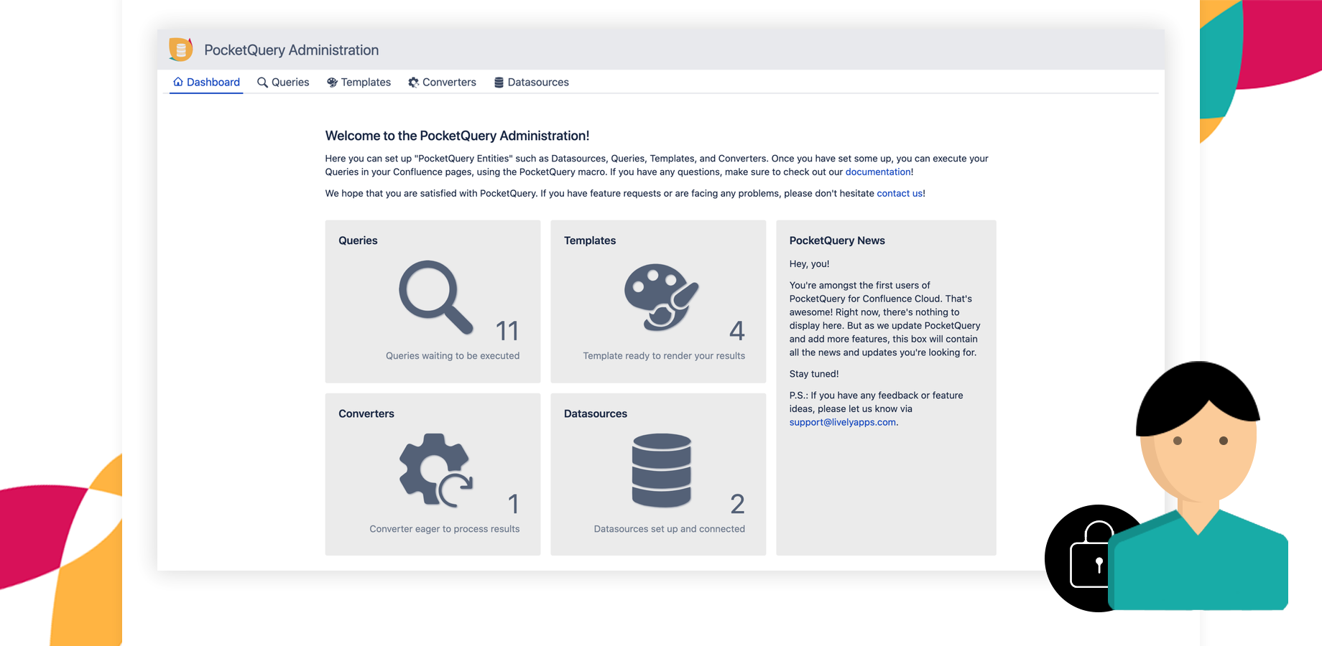Switch to the Queries tab
This screenshot has width=1322, height=646.
click(x=283, y=83)
